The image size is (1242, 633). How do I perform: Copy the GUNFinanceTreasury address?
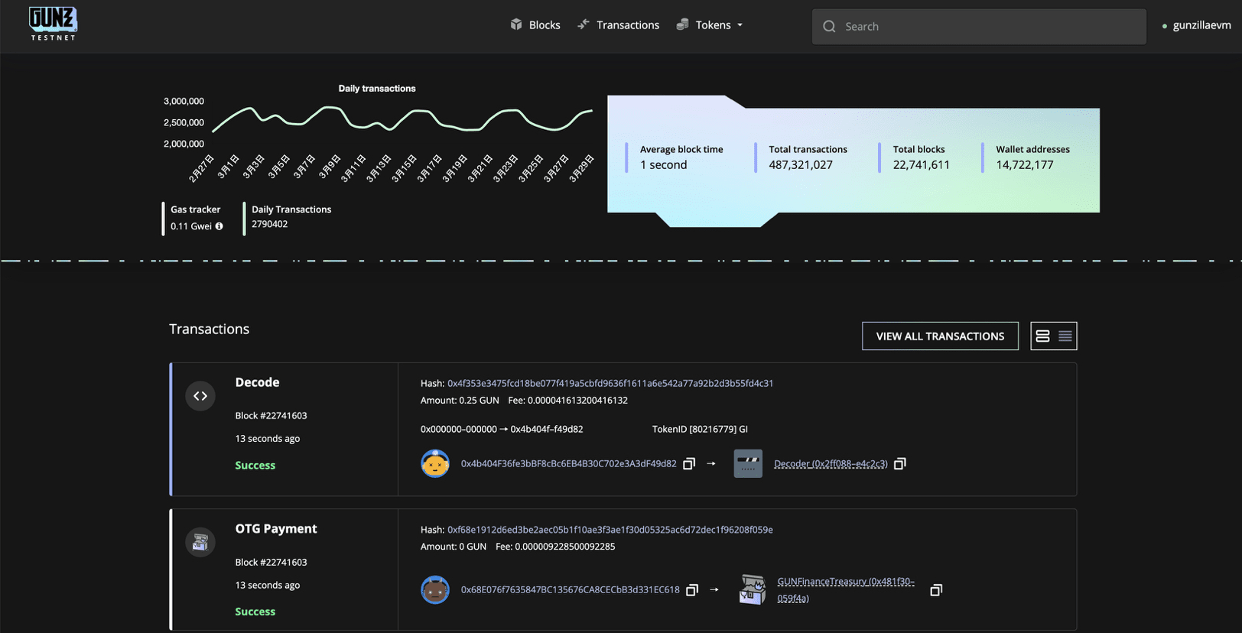click(x=936, y=590)
